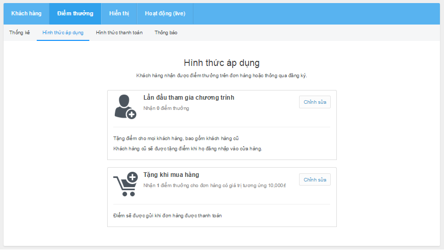
Task: Click the Khách hàng cũ sẽ được tặng điểm line
Action: click(188, 149)
